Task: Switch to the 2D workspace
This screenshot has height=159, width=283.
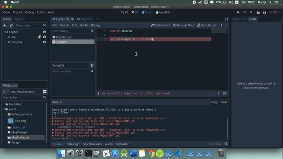Action: tap(125, 12)
